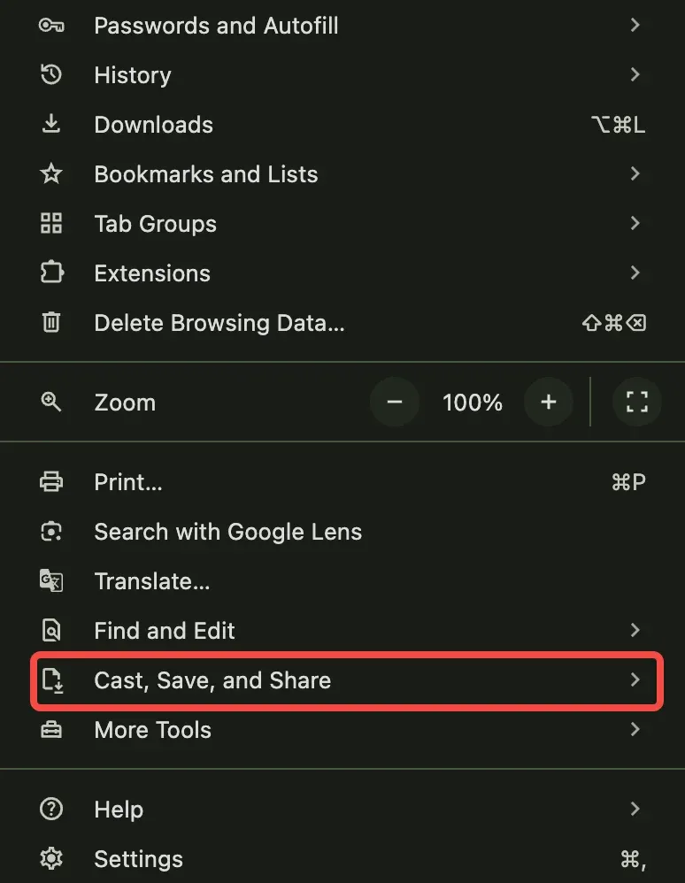Click the Translate icon

(51, 580)
